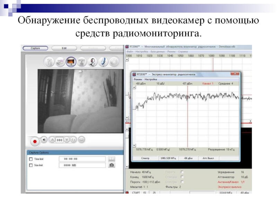Toggle the Спектры checkbox

tap(182, 182)
